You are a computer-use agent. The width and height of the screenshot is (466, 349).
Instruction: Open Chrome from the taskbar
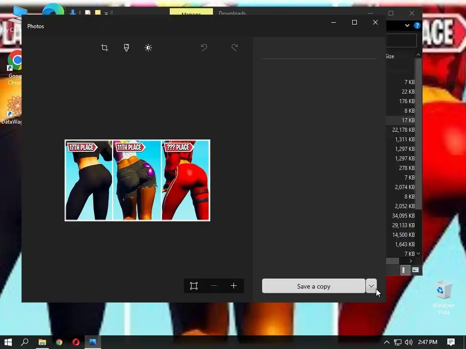(x=59, y=342)
